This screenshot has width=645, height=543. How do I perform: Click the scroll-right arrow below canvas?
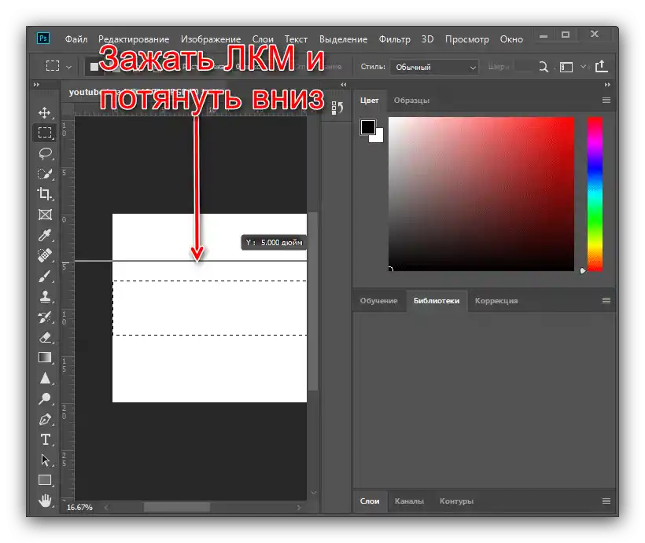pos(299,507)
